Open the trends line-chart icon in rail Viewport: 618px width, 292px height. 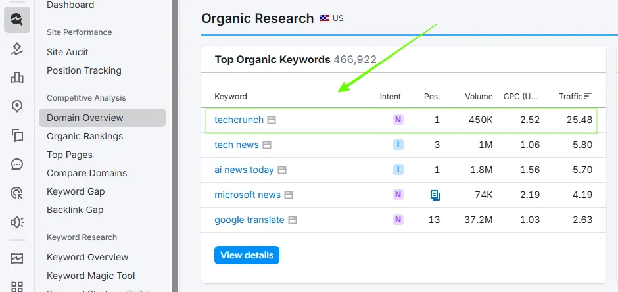(17, 258)
